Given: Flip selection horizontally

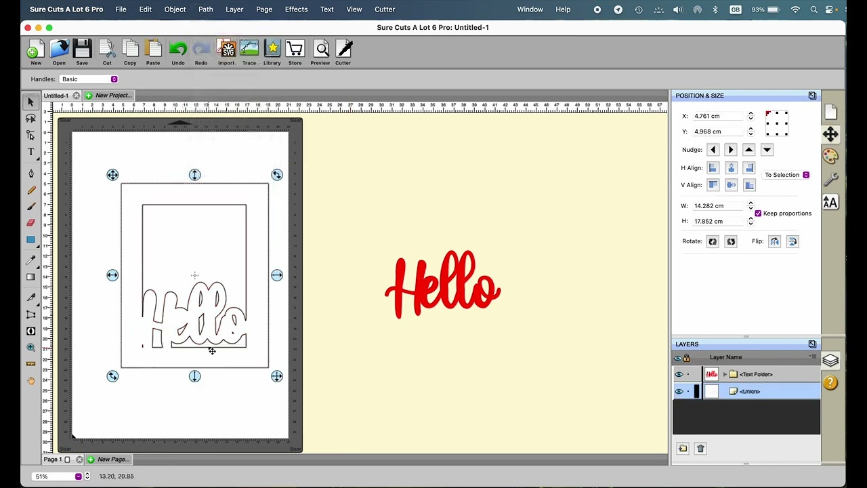Looking at the screenshot, I should click(x=775, y=241).
